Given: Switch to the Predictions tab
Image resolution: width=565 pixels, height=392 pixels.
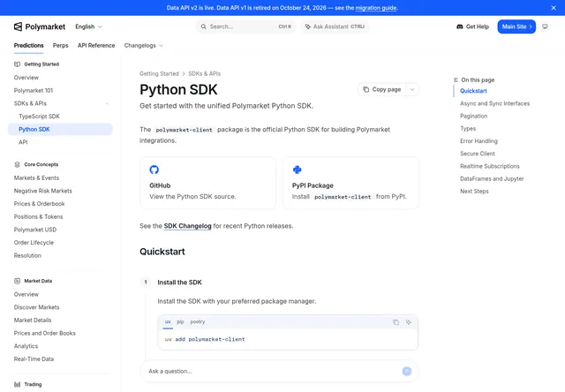Looking at the screenshot, I should pos(28,45).
